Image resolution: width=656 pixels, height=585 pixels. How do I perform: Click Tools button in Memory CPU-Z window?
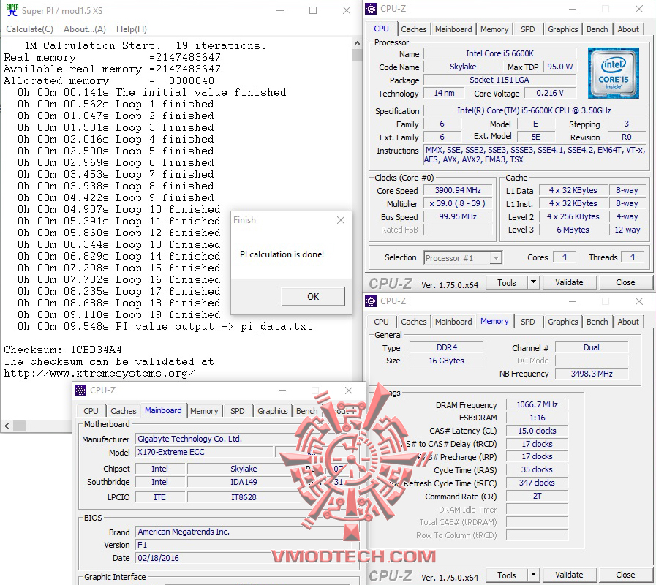[x=506, y=575]
